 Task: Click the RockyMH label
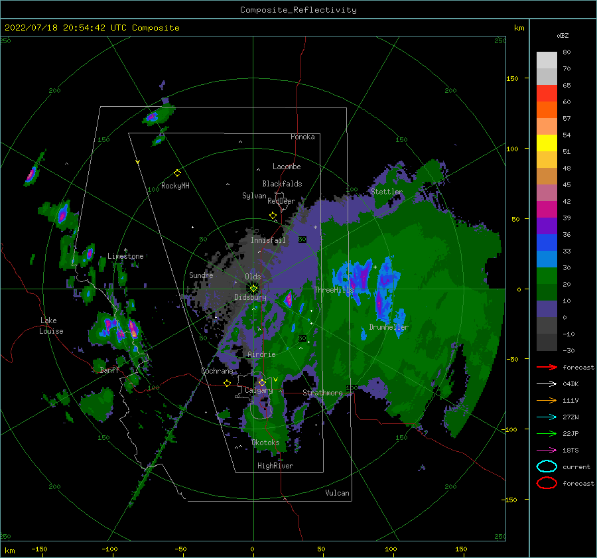pyautogui.click(x=175, y=186)
